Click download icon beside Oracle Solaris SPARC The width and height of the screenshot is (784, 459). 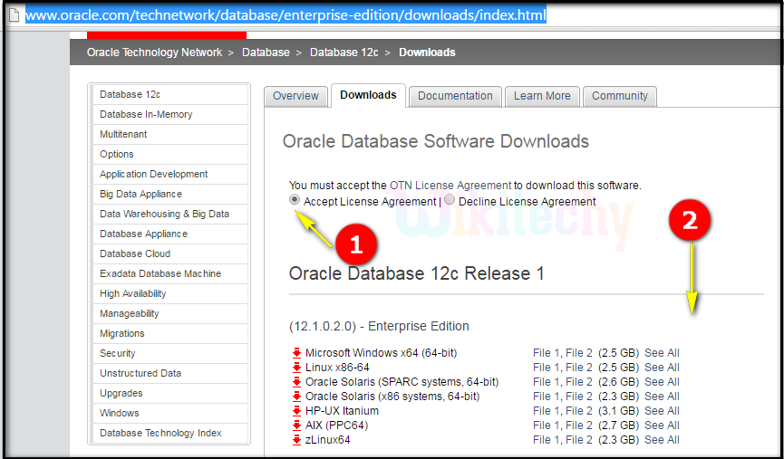click(296, 382)
